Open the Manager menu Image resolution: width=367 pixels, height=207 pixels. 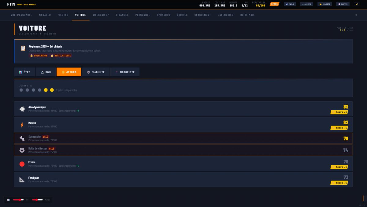click(45, 15)
